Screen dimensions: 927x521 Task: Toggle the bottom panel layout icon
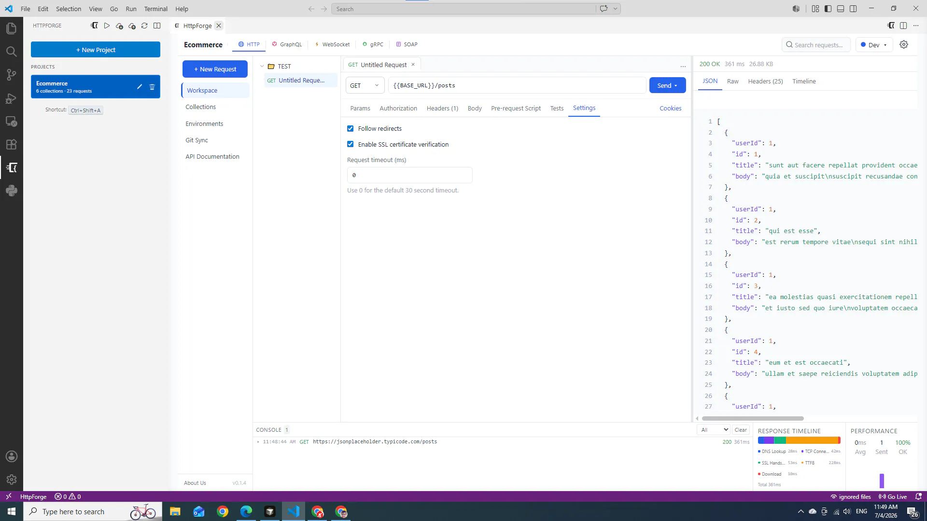coord(841,9)
